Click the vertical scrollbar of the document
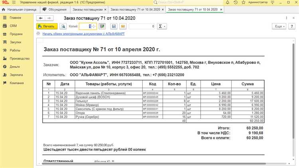The image size is (299, 168). [293, 91]
